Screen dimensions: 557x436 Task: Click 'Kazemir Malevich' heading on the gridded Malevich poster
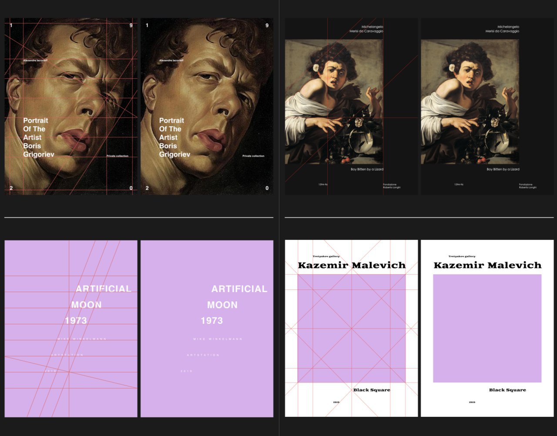tap(352, 265)
